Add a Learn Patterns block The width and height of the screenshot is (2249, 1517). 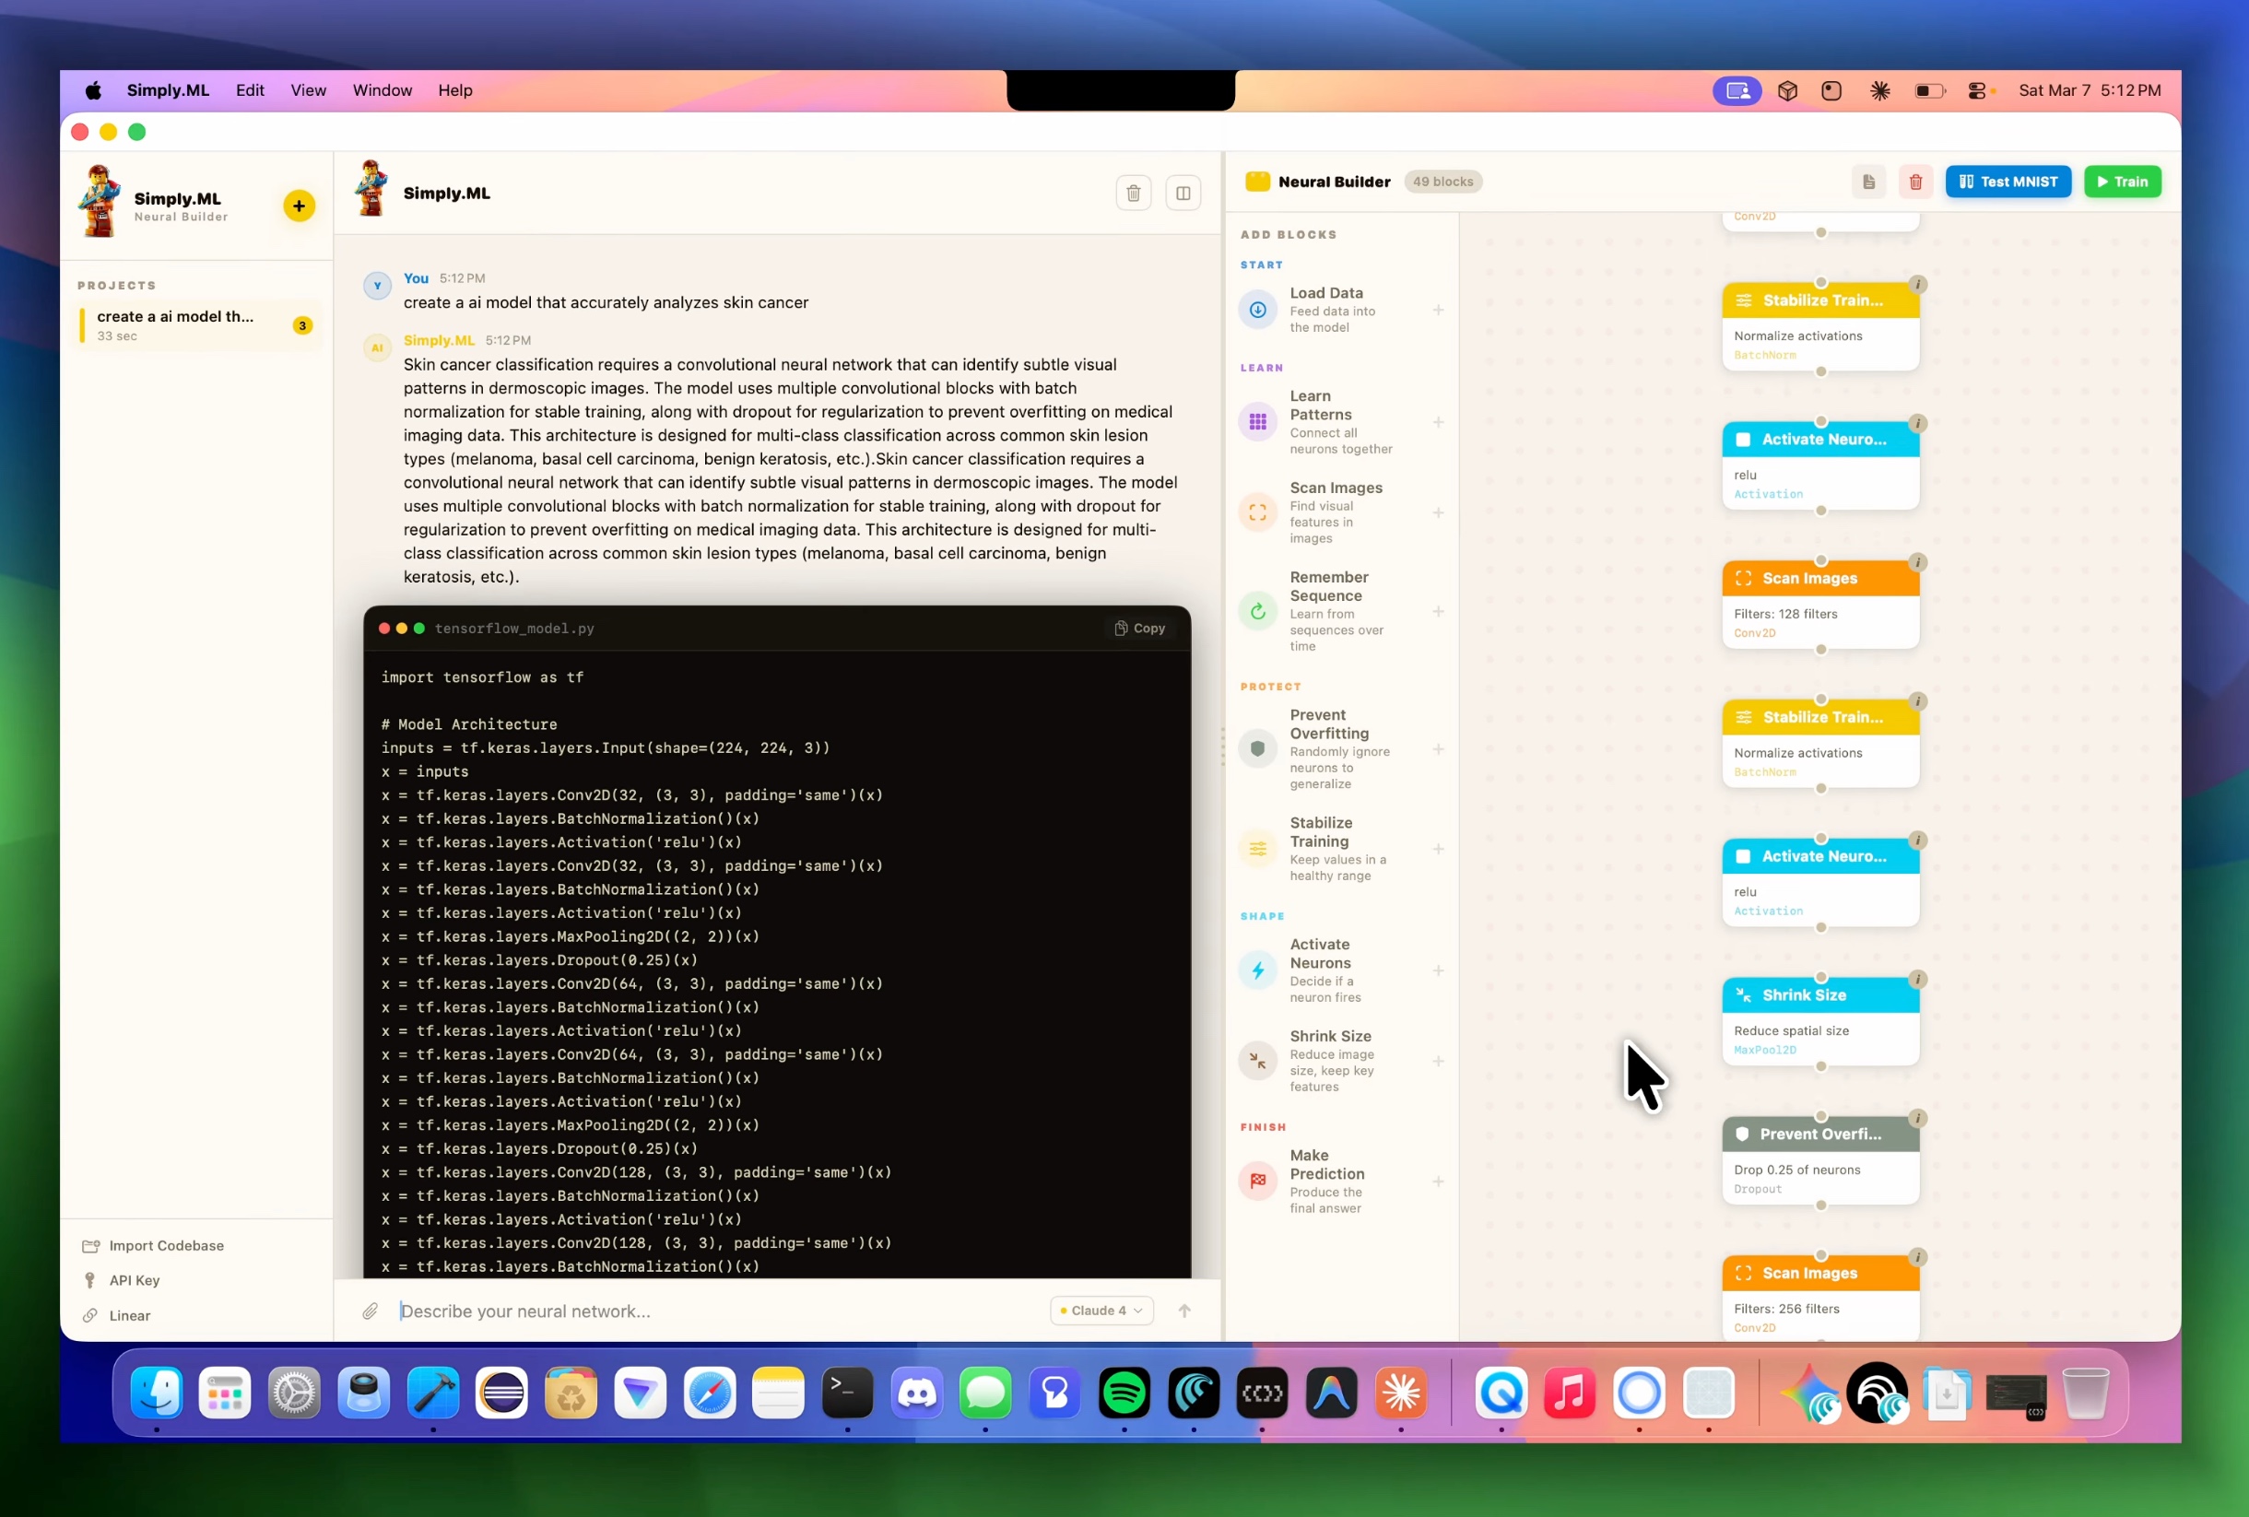coord(1344,422)
